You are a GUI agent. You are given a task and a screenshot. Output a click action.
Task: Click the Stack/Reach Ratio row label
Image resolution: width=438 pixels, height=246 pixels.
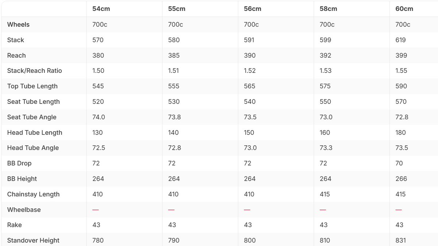35,71
